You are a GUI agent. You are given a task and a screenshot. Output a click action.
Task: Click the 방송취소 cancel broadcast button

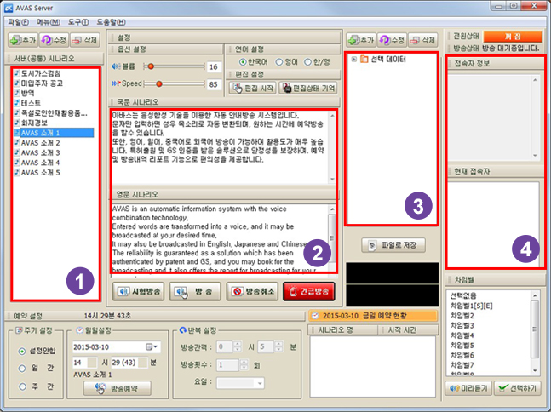pos(252,291)
